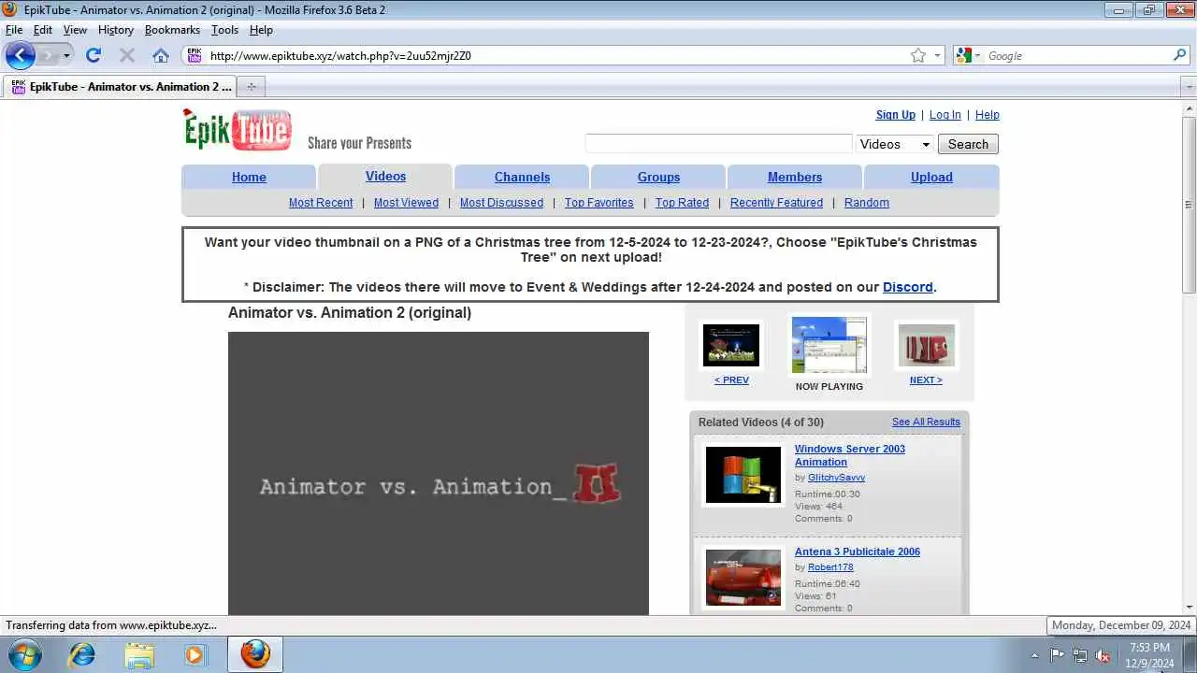Open Antena 3 Publicitale 2006 thumbnail
Viewport: 1197px width, 673px height.
(x=743, y=578)
